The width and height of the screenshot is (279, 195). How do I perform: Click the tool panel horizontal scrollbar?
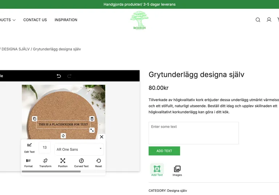(51, 171)
